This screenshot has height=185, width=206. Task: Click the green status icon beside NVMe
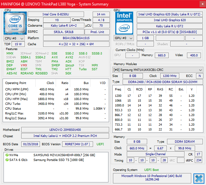(x=7, y=155)
